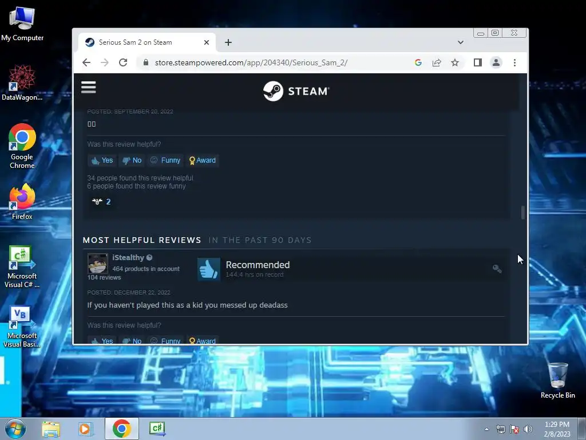Open iStealthy's profile avatar
This screenshot has height=440, width=586.
98,264
